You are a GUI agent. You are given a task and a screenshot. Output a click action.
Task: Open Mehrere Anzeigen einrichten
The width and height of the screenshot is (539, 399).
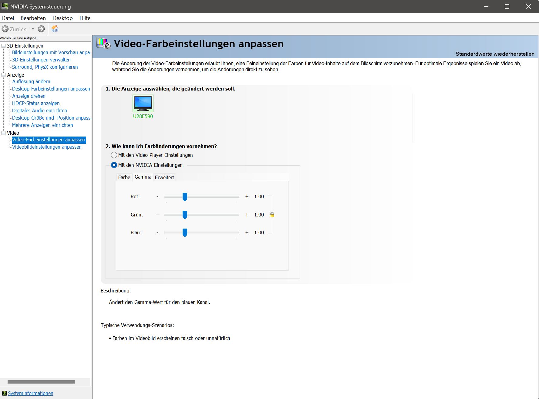[42, 125]
